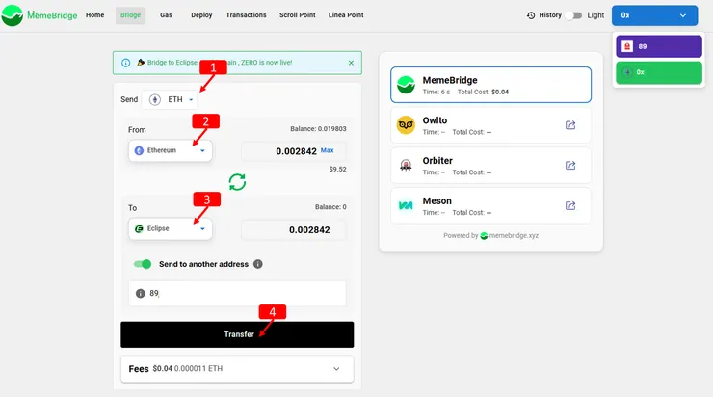
Task: Select the green 0x wallet entry
Action: tap(659, 73)
